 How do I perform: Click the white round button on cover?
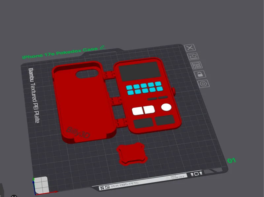click(166, 107)
